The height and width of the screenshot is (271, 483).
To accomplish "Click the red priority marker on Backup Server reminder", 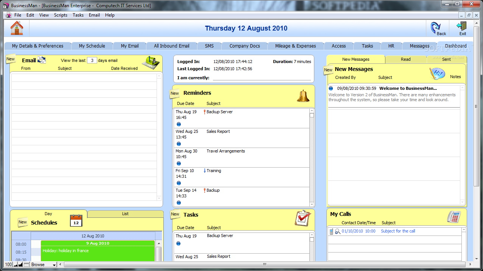I will click(205, 112).
